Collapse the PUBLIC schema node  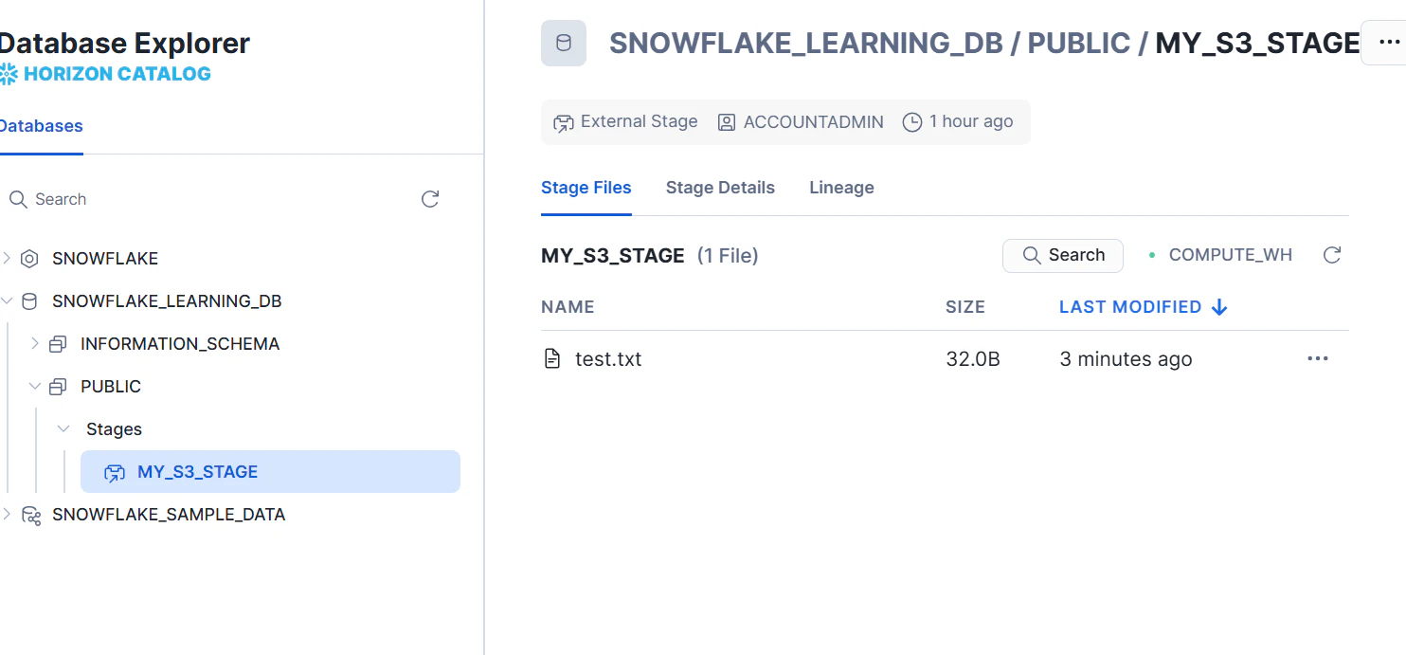[35, 386]
